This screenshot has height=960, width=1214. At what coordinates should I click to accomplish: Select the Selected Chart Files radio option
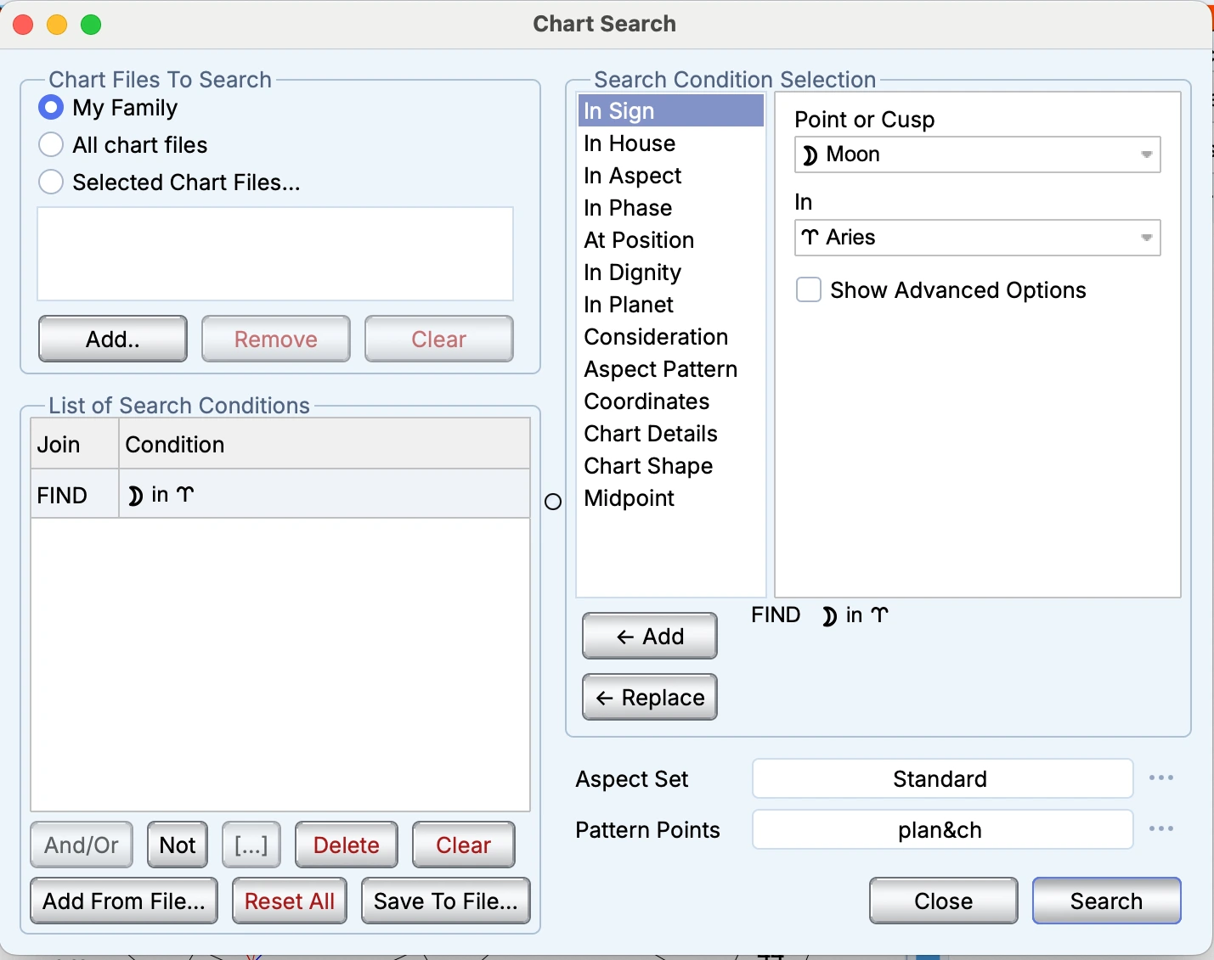(x=51, y=182)
